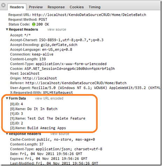Viewport: 162px width, 166px height.
Task: Click view URL encoded link
Action: tap(49, 98)
